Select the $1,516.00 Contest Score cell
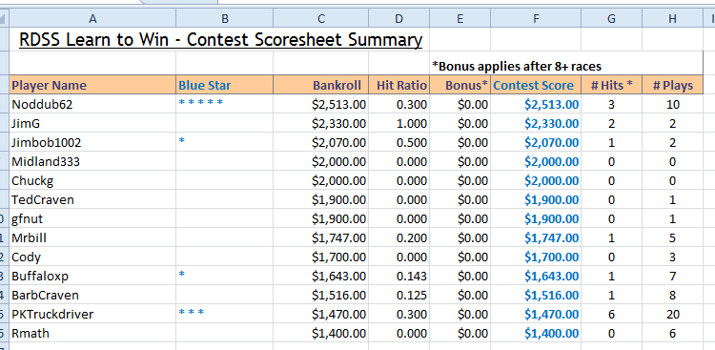715x350 pixels. coord(536,296)
